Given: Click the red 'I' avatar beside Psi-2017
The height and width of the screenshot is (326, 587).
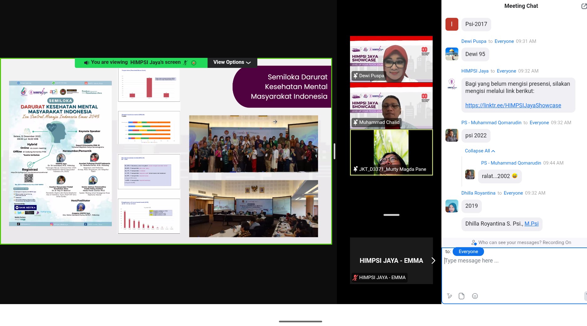Looking at the screenshot, I should [452, 24].
